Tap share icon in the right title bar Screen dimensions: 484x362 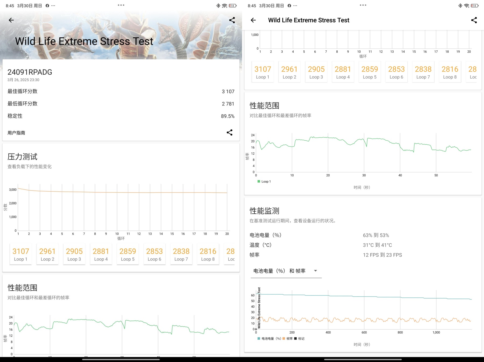pyautogui.click(x=474, y=20)
